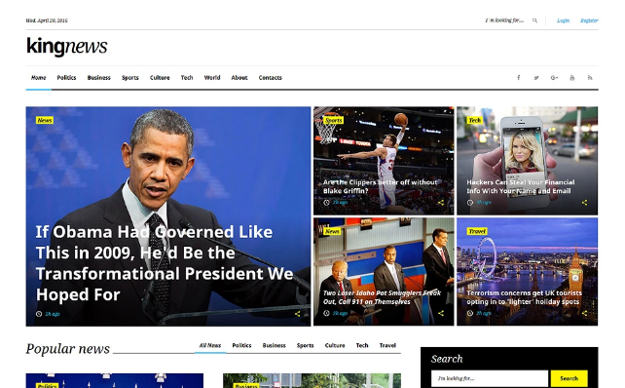The image size is (625, 388).
Task: Click share icon on Hackers article
Action: coord(584,203)
